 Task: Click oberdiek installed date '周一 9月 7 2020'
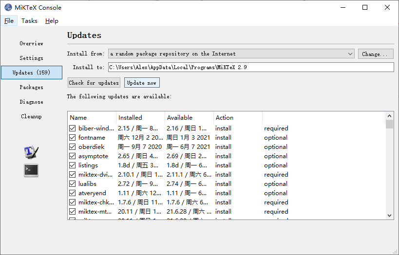click(140, 147)
